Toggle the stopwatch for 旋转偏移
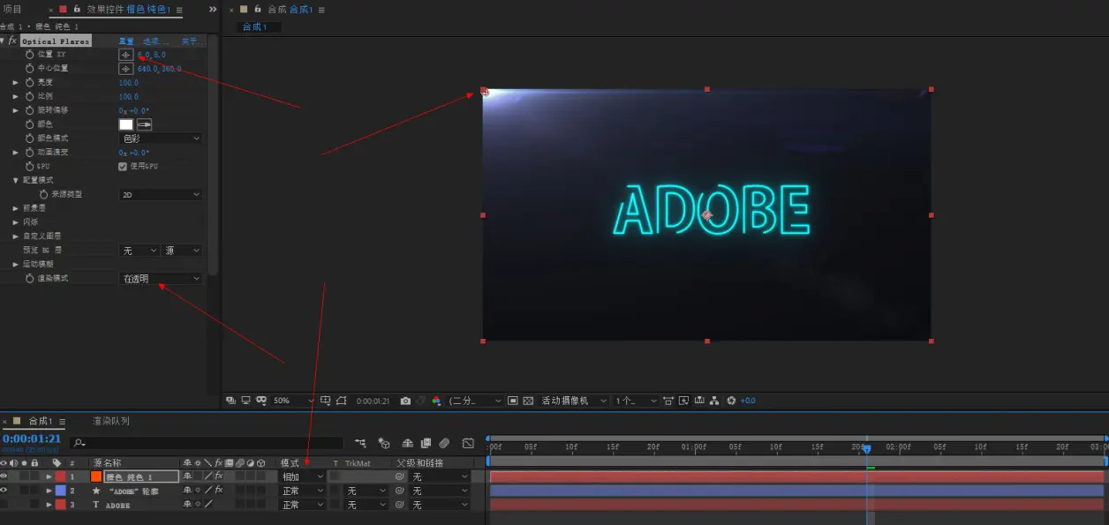 point(29,110)
